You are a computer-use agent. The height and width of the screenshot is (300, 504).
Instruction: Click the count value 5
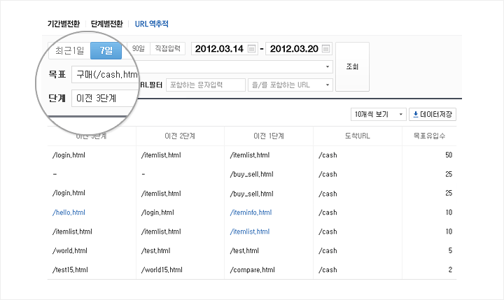[450, 250]
